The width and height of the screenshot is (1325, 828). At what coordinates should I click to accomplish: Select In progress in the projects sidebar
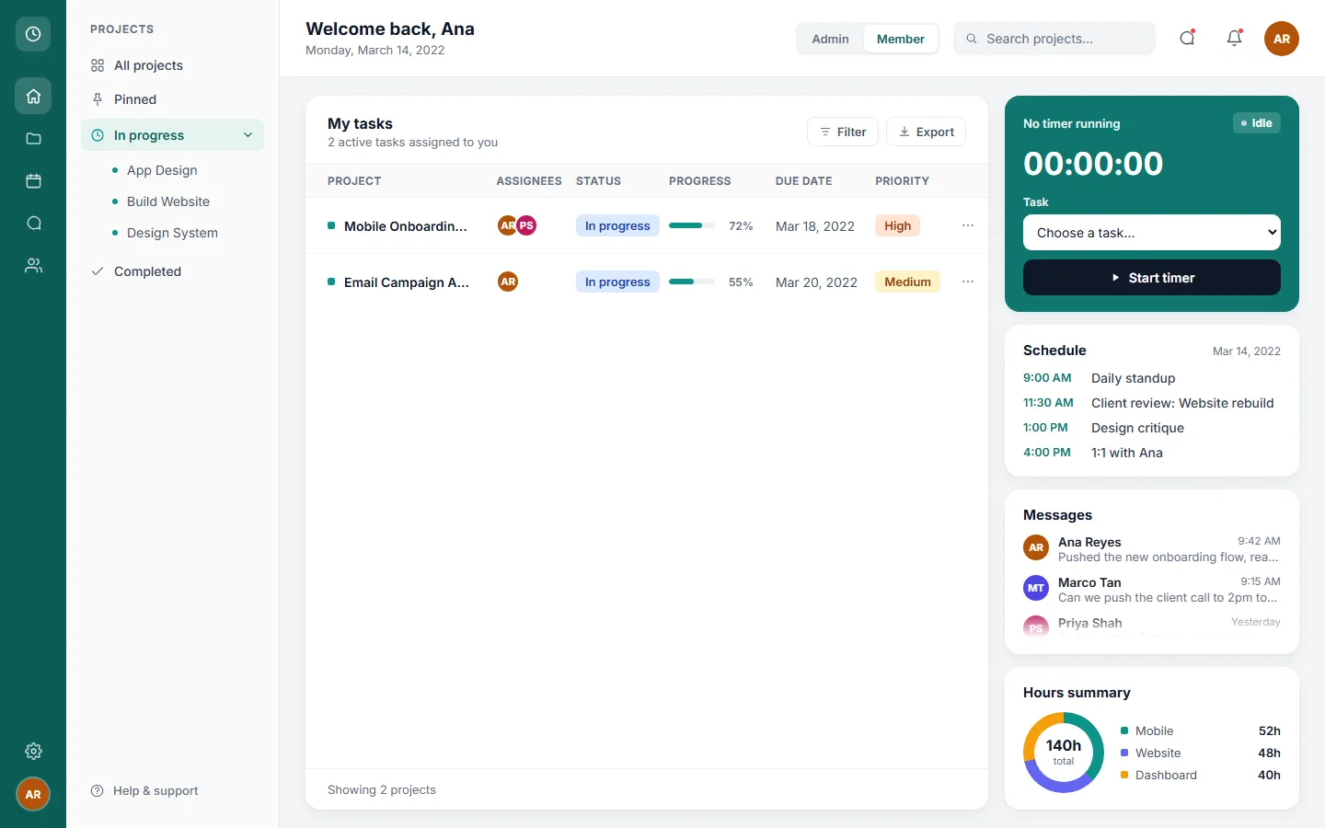pyautogui.click(x=172, y=135)
